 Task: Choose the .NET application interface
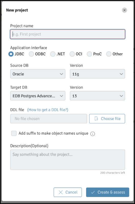pyautogui.click(x=53, y=54)
